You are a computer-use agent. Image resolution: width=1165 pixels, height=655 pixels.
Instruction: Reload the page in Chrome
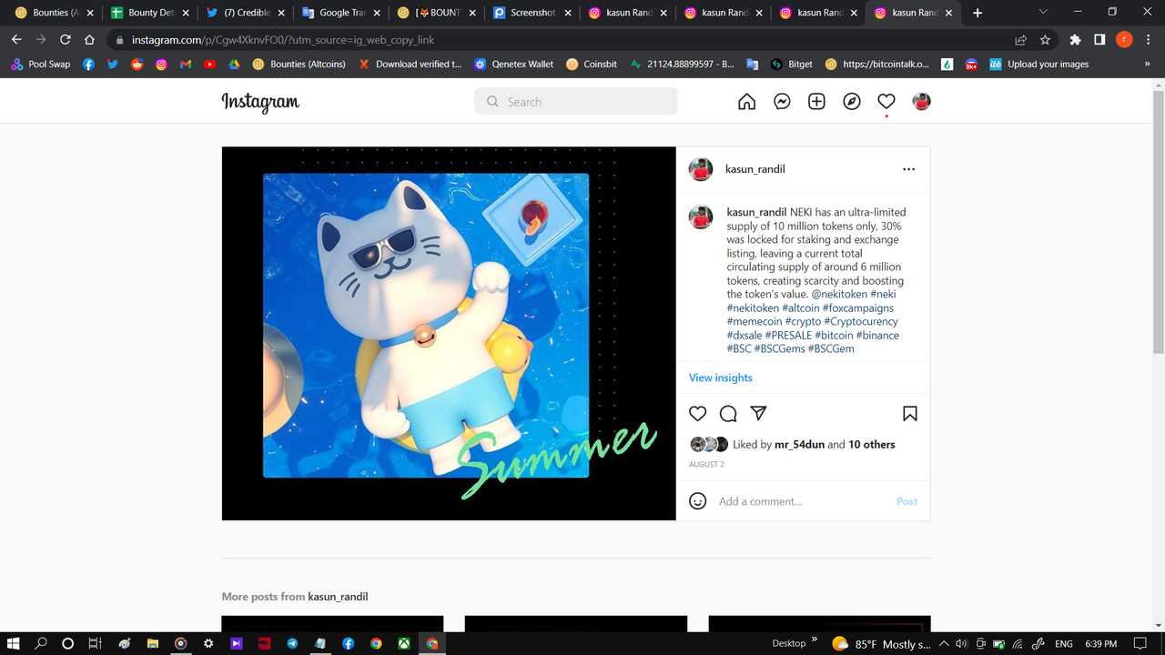tap(65, 40)
